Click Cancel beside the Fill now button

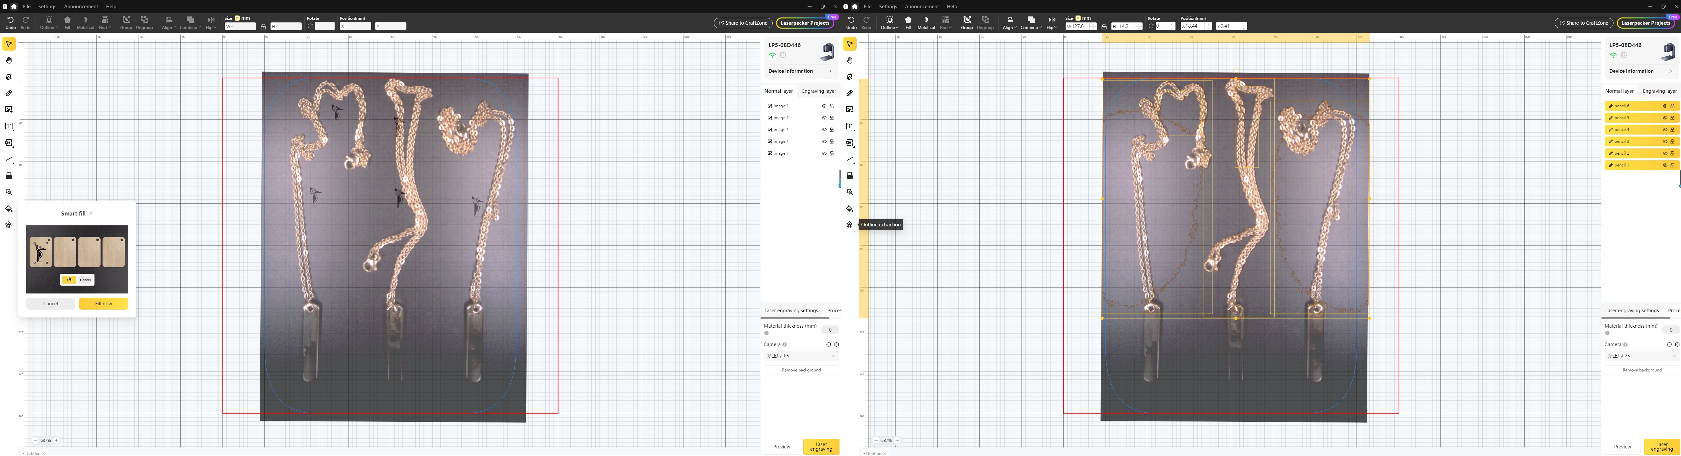[x=50, y=303]
